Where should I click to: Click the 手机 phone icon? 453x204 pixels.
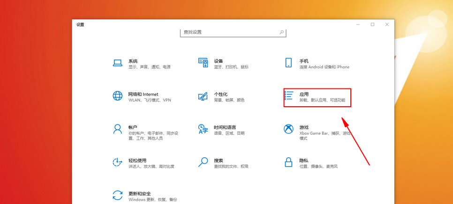(289, 63)
